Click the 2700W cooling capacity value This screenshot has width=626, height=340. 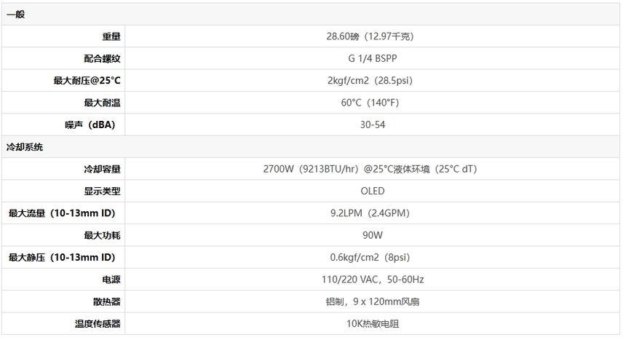pyautogui.click(x=370, y=169)
